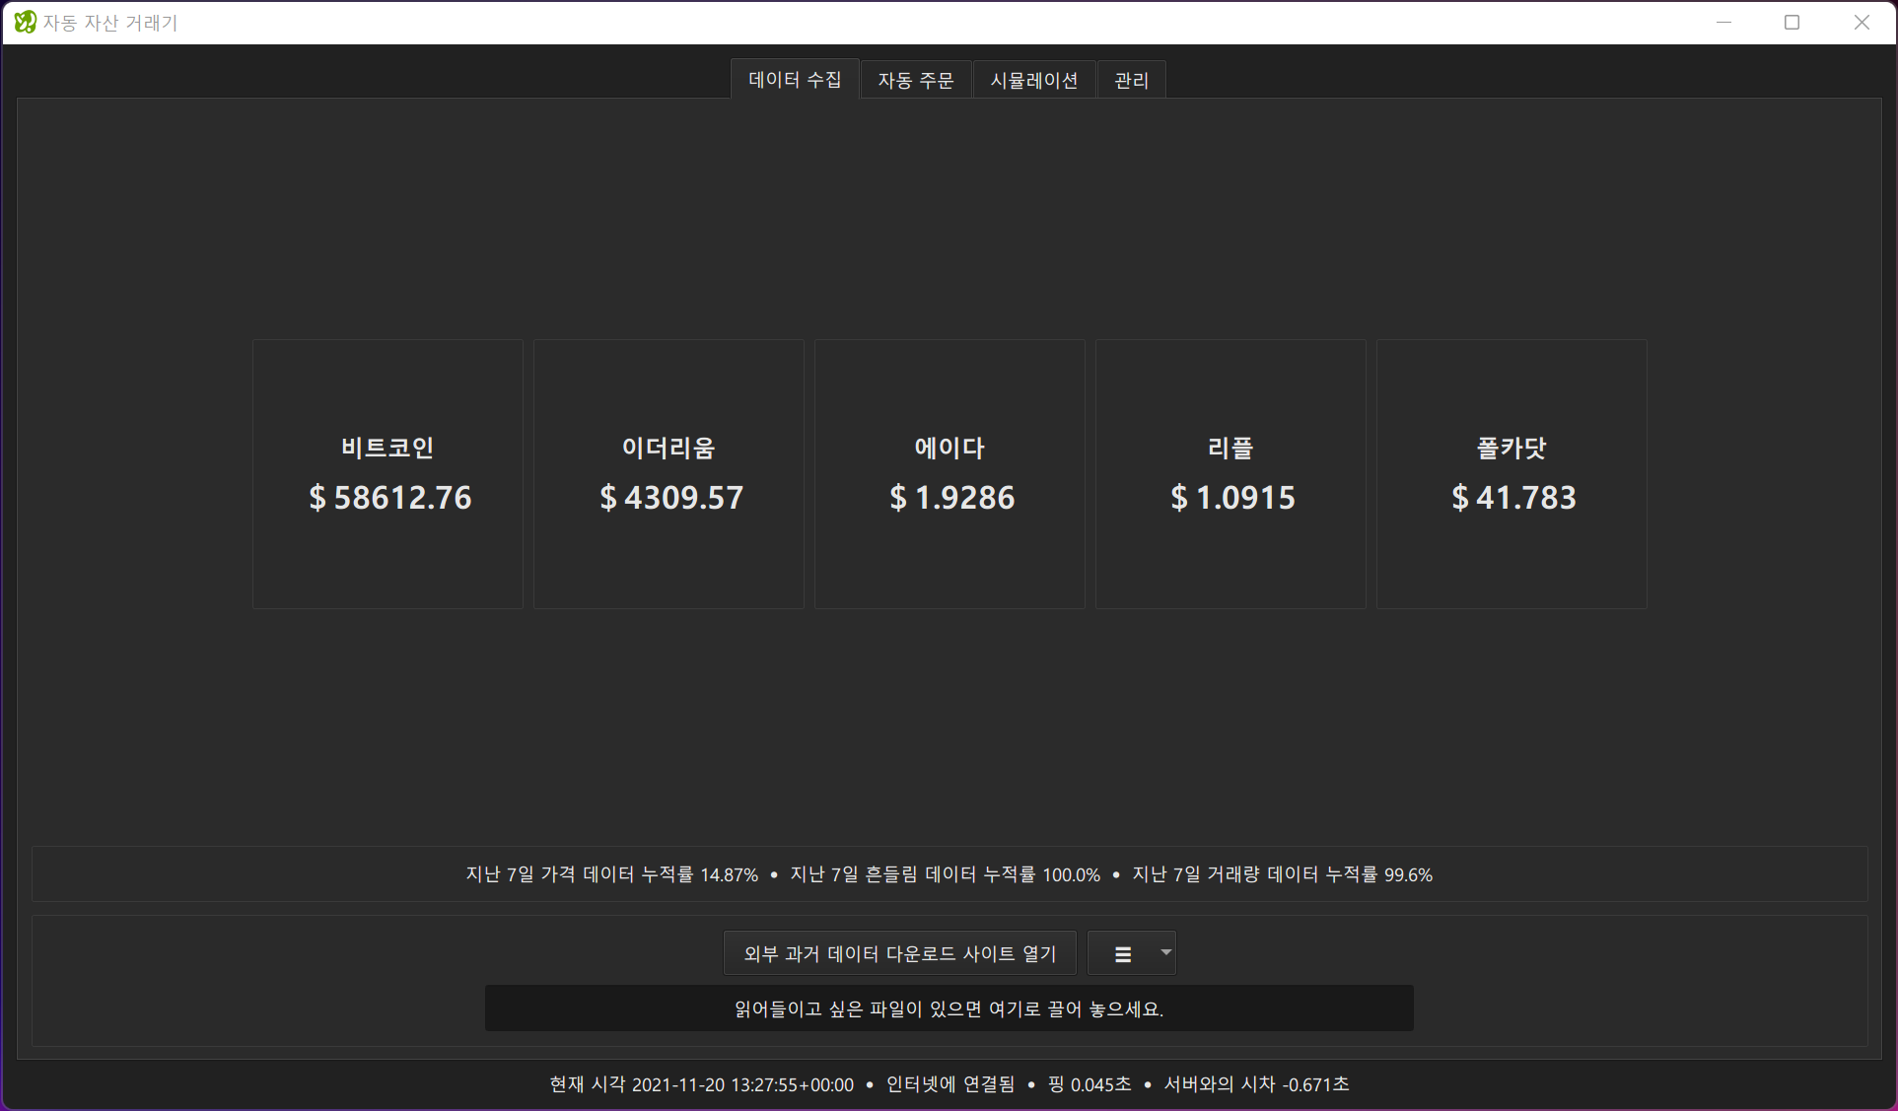Click the file drop area 읽어들이고 싶은 파일
Viewport: 1898px width, 1111px height.
[x=949, y=1008]
